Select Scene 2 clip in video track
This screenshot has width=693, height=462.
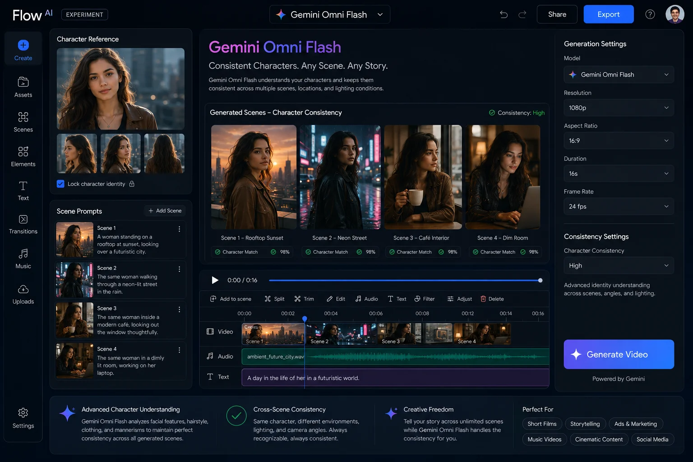coord(342,334)
